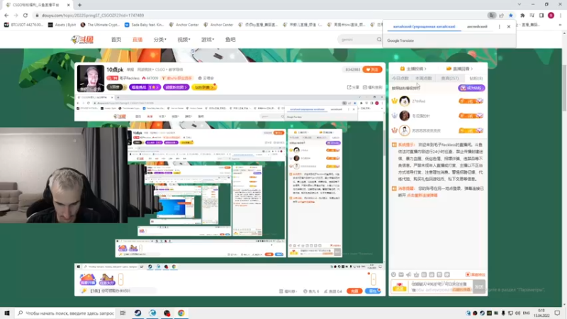Open the Assets Bybit bookmark
Viewport: 567px width, 319px height.
[x=62, y=25]
